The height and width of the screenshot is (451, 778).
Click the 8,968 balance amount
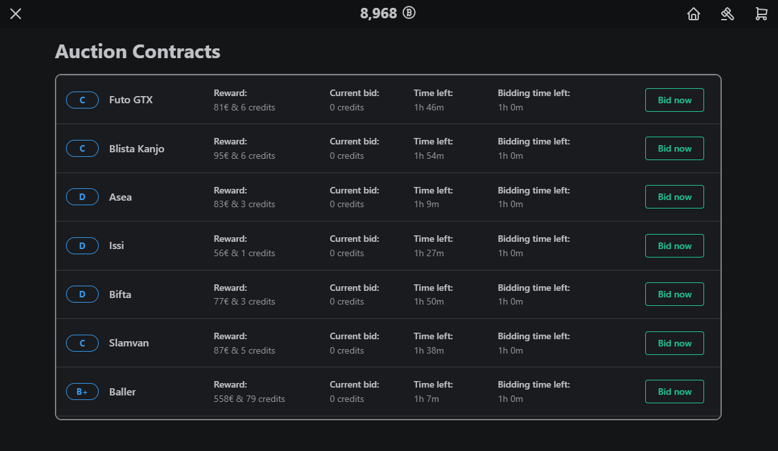coord(378,13)
